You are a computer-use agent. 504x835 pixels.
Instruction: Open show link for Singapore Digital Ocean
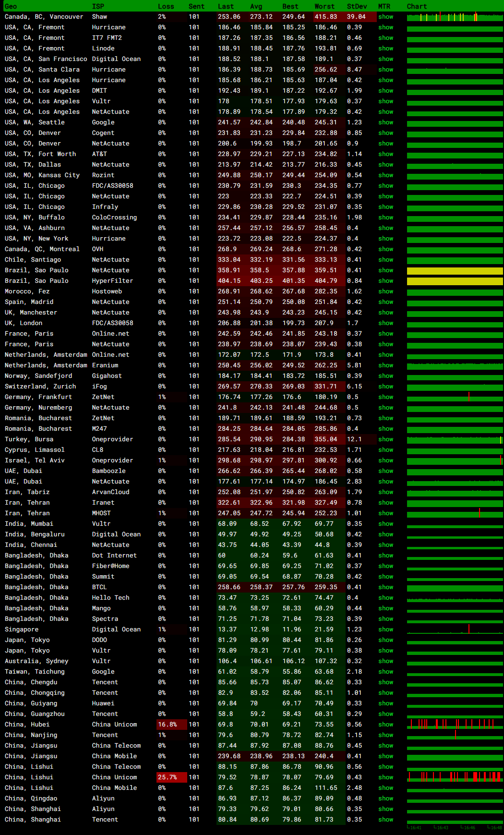pyautogui.click(x=385, y=629)
